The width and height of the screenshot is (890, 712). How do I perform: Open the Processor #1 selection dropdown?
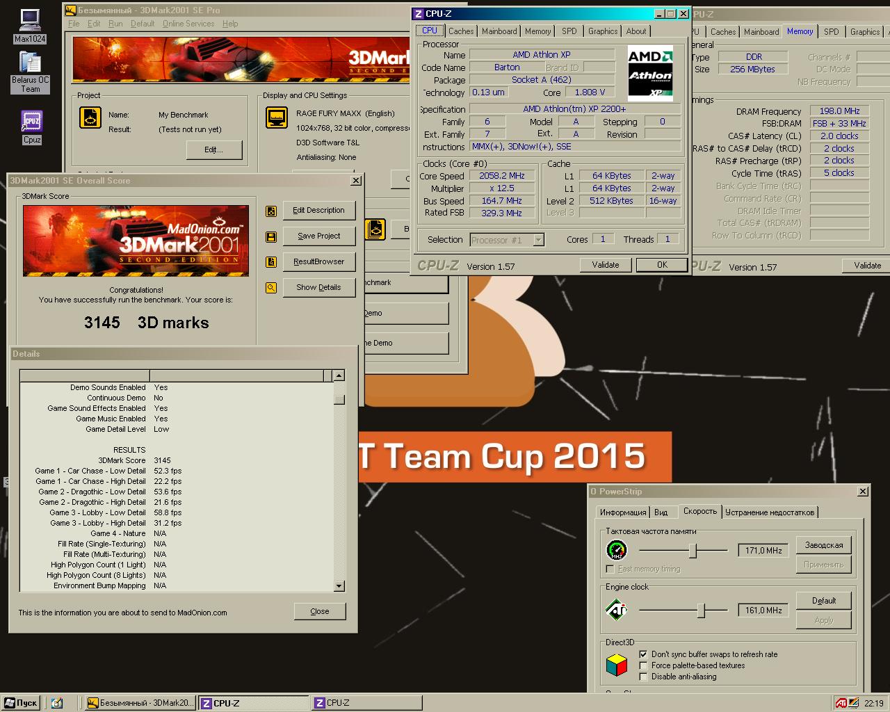point(538,240)
